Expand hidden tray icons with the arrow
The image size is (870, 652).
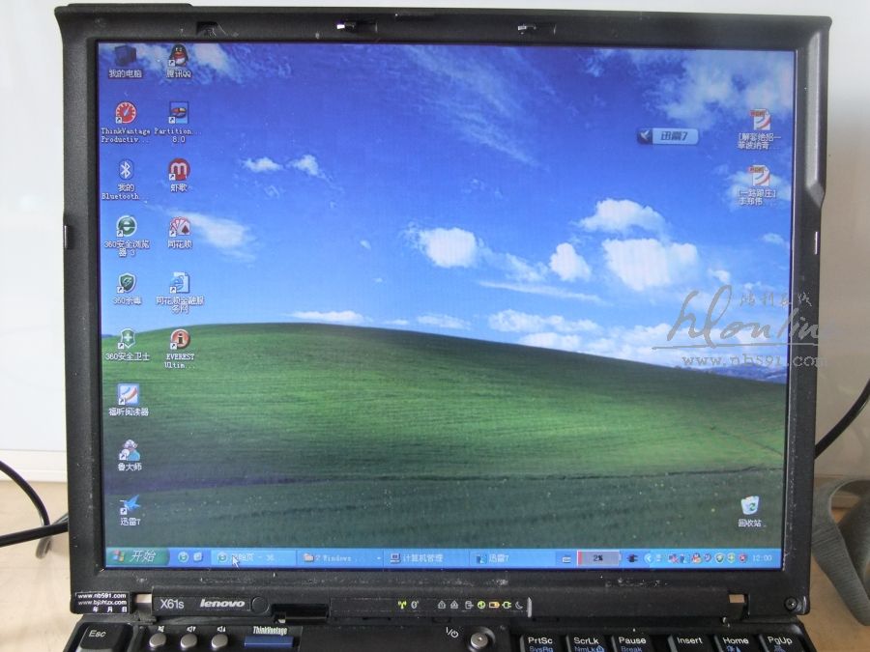[x=648, y=558]
